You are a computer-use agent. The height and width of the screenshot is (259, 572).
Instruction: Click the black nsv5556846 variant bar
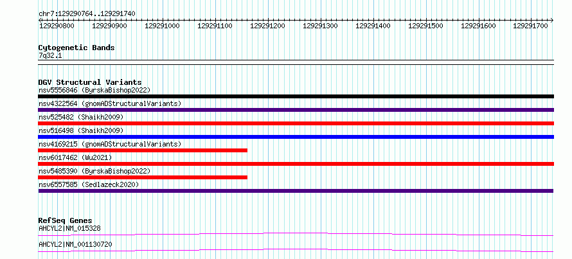(x=296, y=96)
